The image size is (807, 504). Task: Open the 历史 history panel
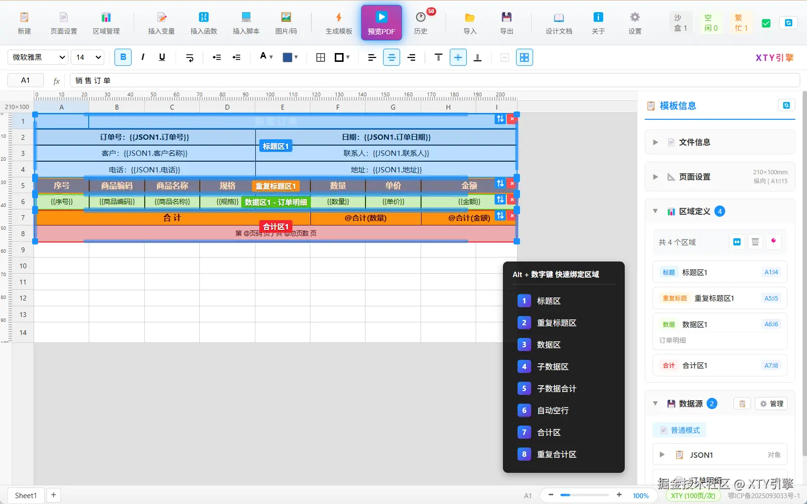421,23
